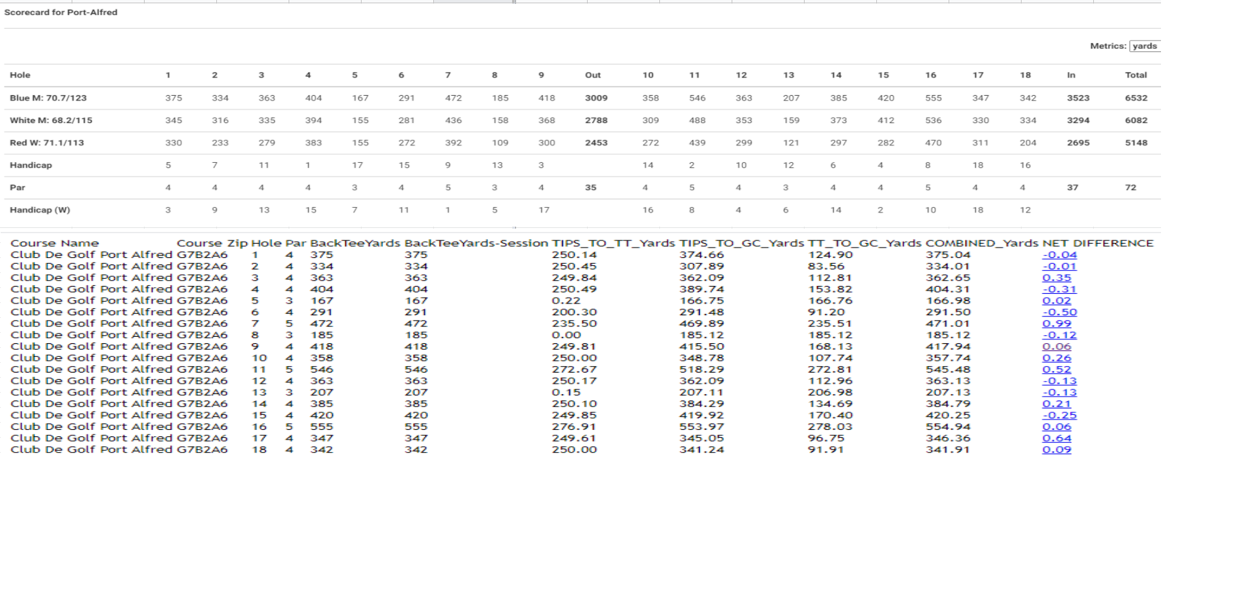Follow the 0.09 net difference link for hole 18
The image size is (1247, 609).
point(1057,449)
